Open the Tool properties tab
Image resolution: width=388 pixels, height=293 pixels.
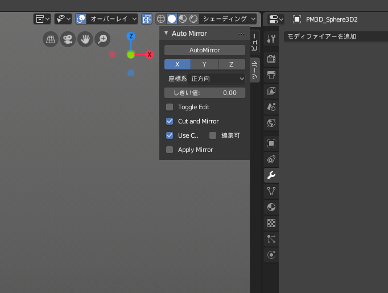tap(271, 39)
